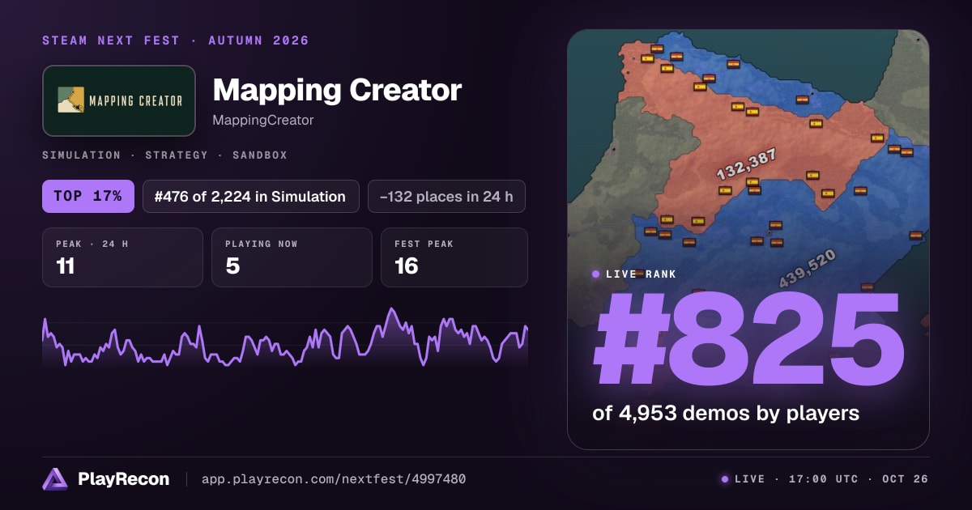Click the LIVE RANK indicator dot

[x=595, y=274]
